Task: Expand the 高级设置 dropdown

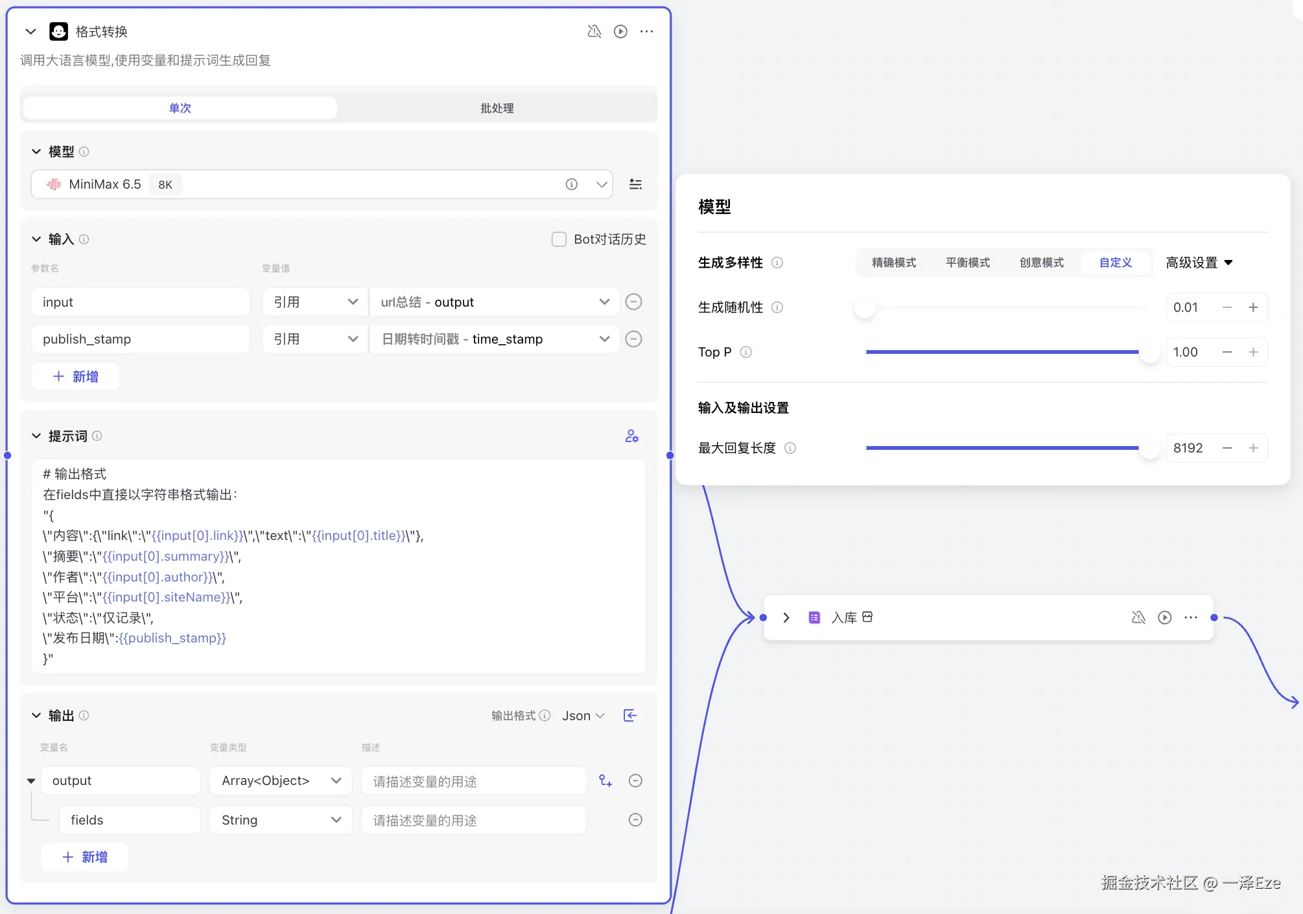Action: (1199, 263)
